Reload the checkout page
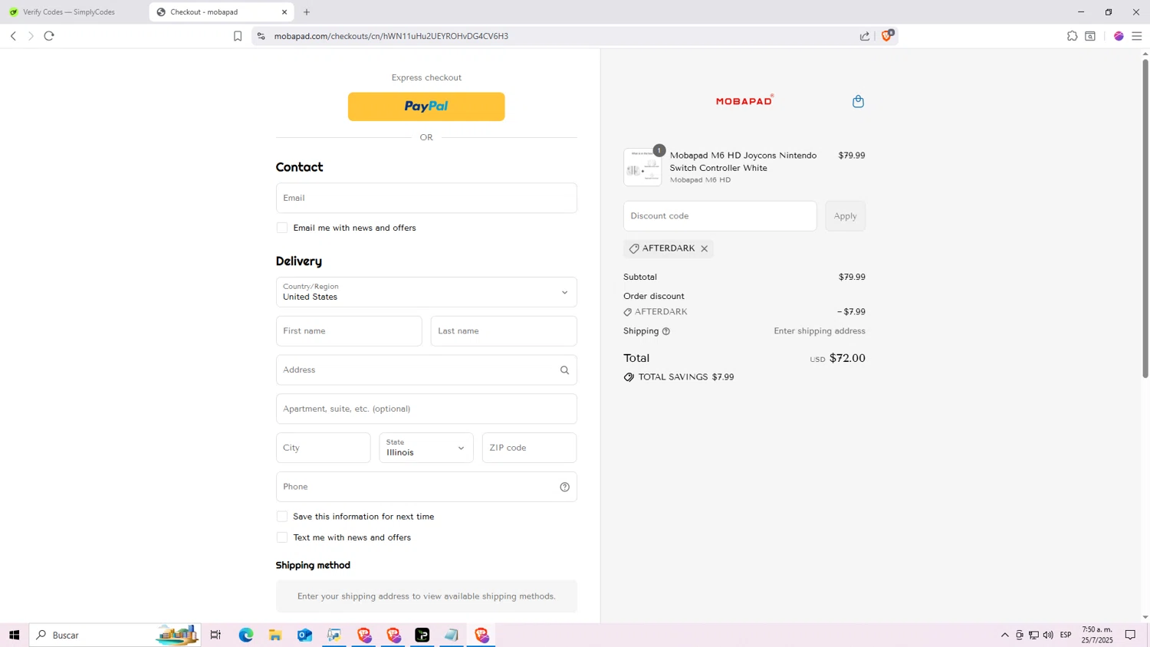Screen dimensions: 1150x647 (49, 36)
